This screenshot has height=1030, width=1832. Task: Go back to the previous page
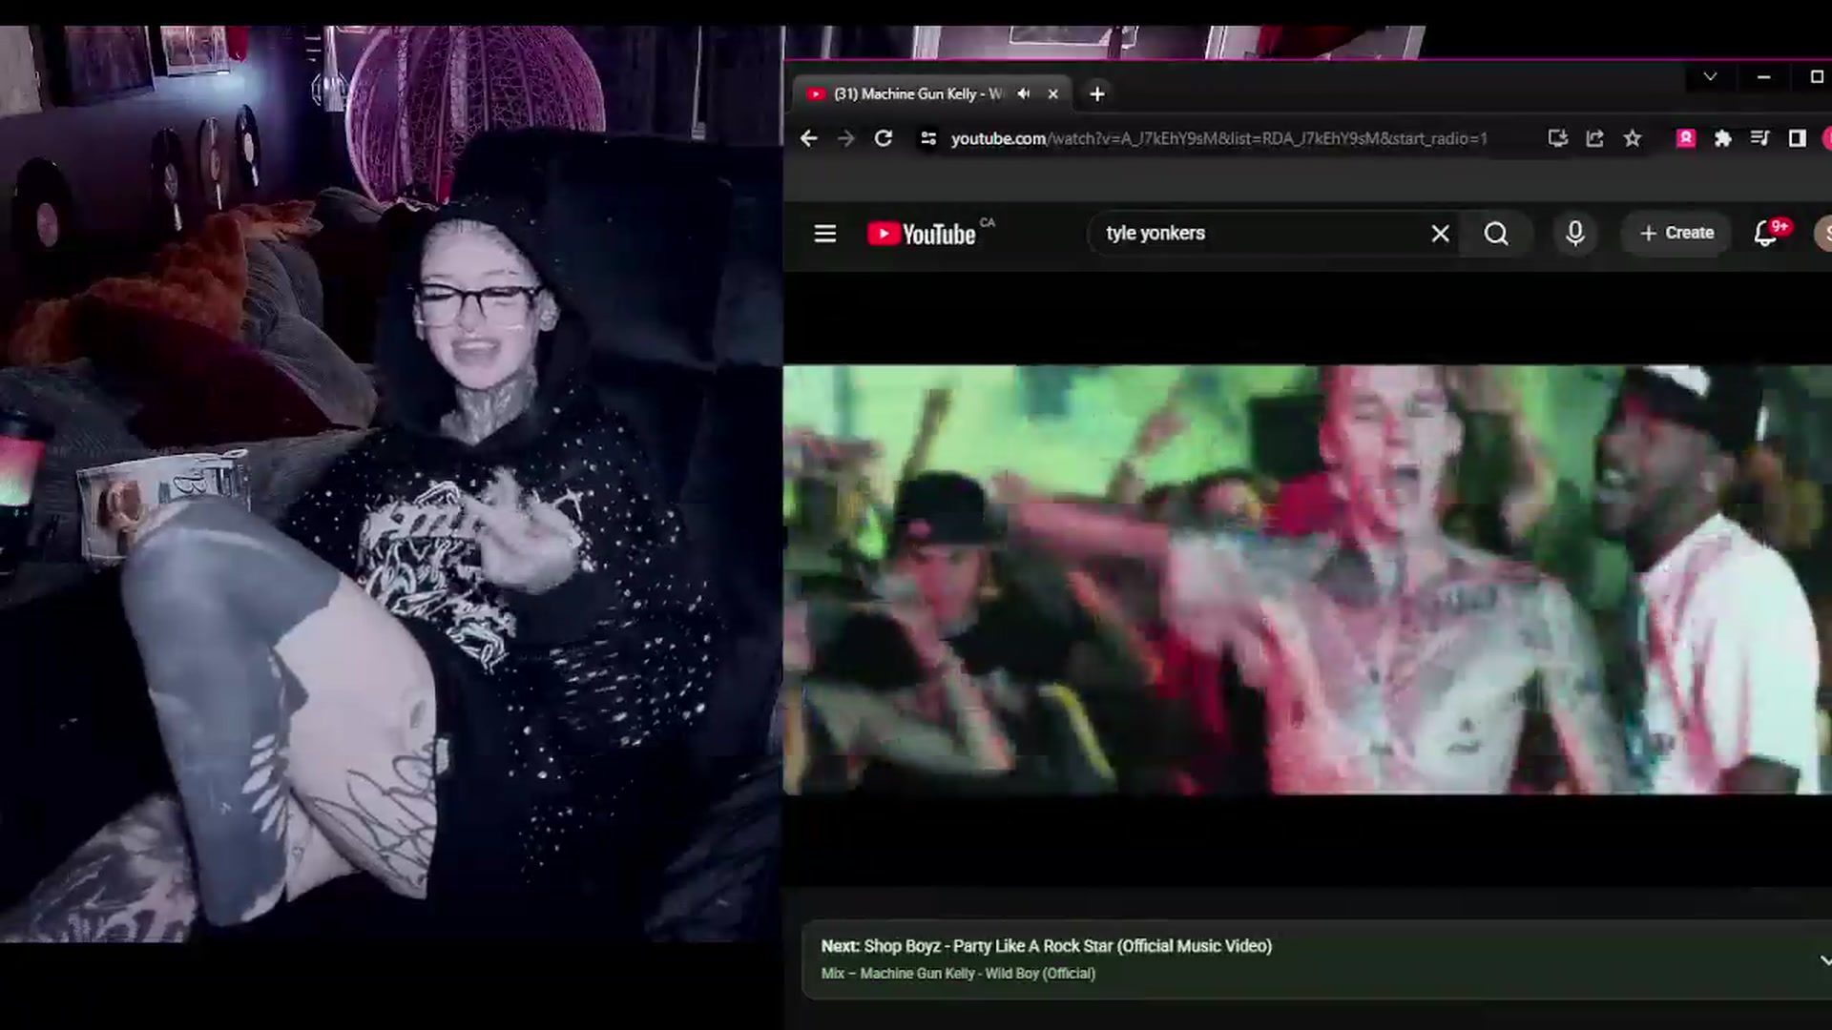click(x=808, y=138)
